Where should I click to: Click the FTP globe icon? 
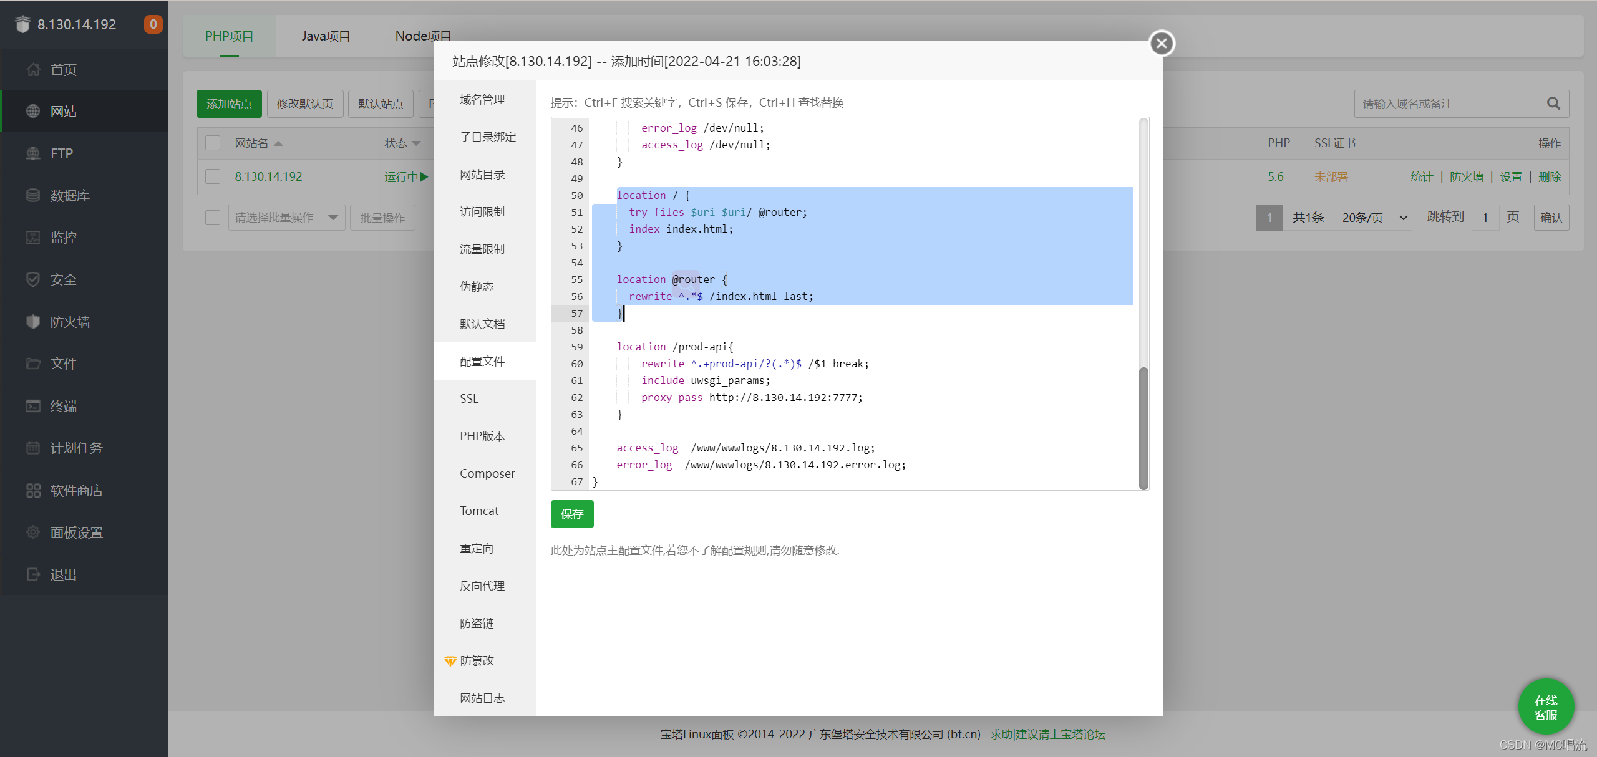(33, 153)
